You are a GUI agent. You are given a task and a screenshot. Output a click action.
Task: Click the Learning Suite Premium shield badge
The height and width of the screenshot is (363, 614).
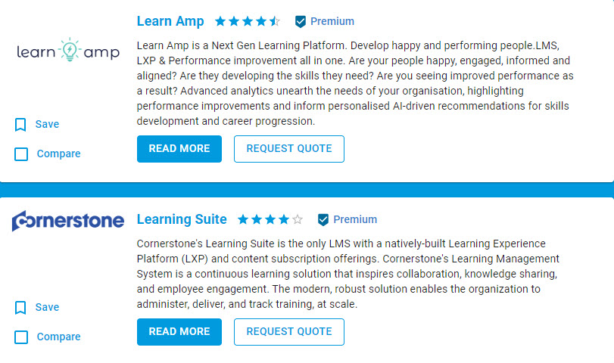tap(323, 220)
